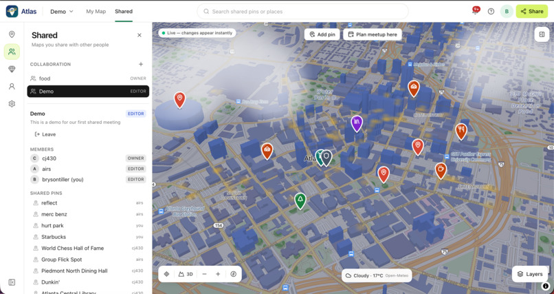Open the merc benz shared pin
This screenshot has height=294, width=554.
coord(88,214)
